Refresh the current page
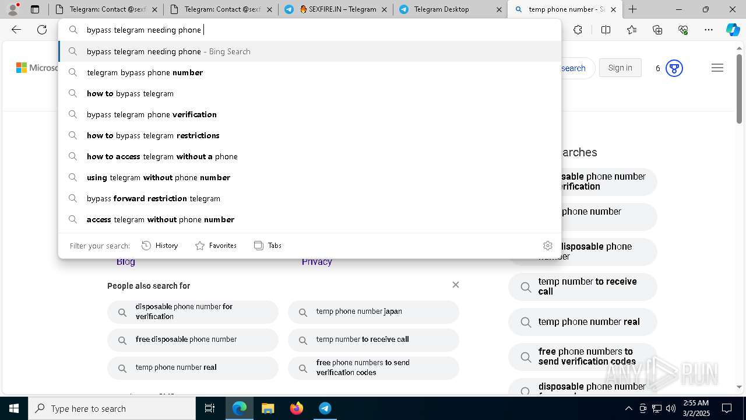Viewport: 746px width, 420px height. coord(42,30)
